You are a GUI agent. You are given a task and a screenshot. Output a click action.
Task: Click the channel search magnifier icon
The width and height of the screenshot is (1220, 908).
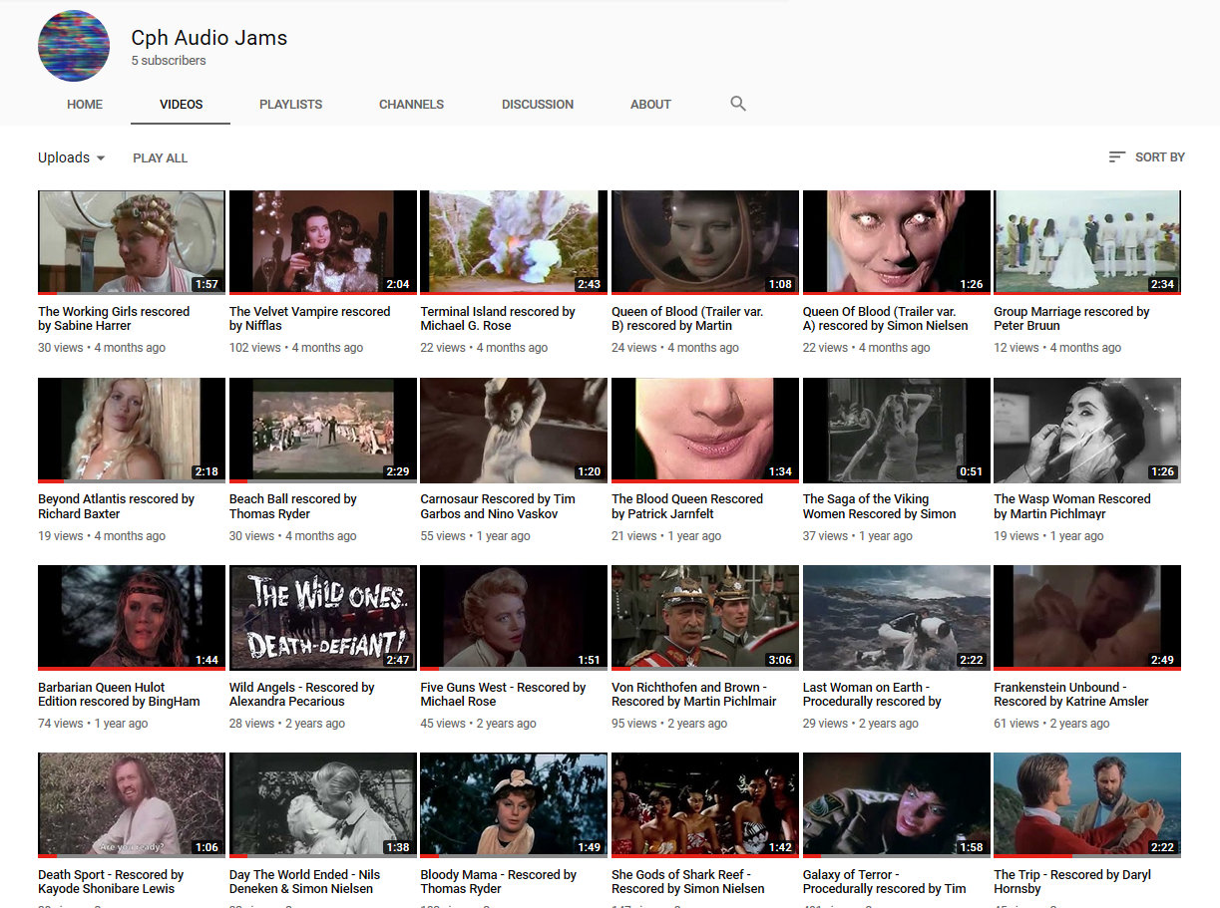click(738, 104)
